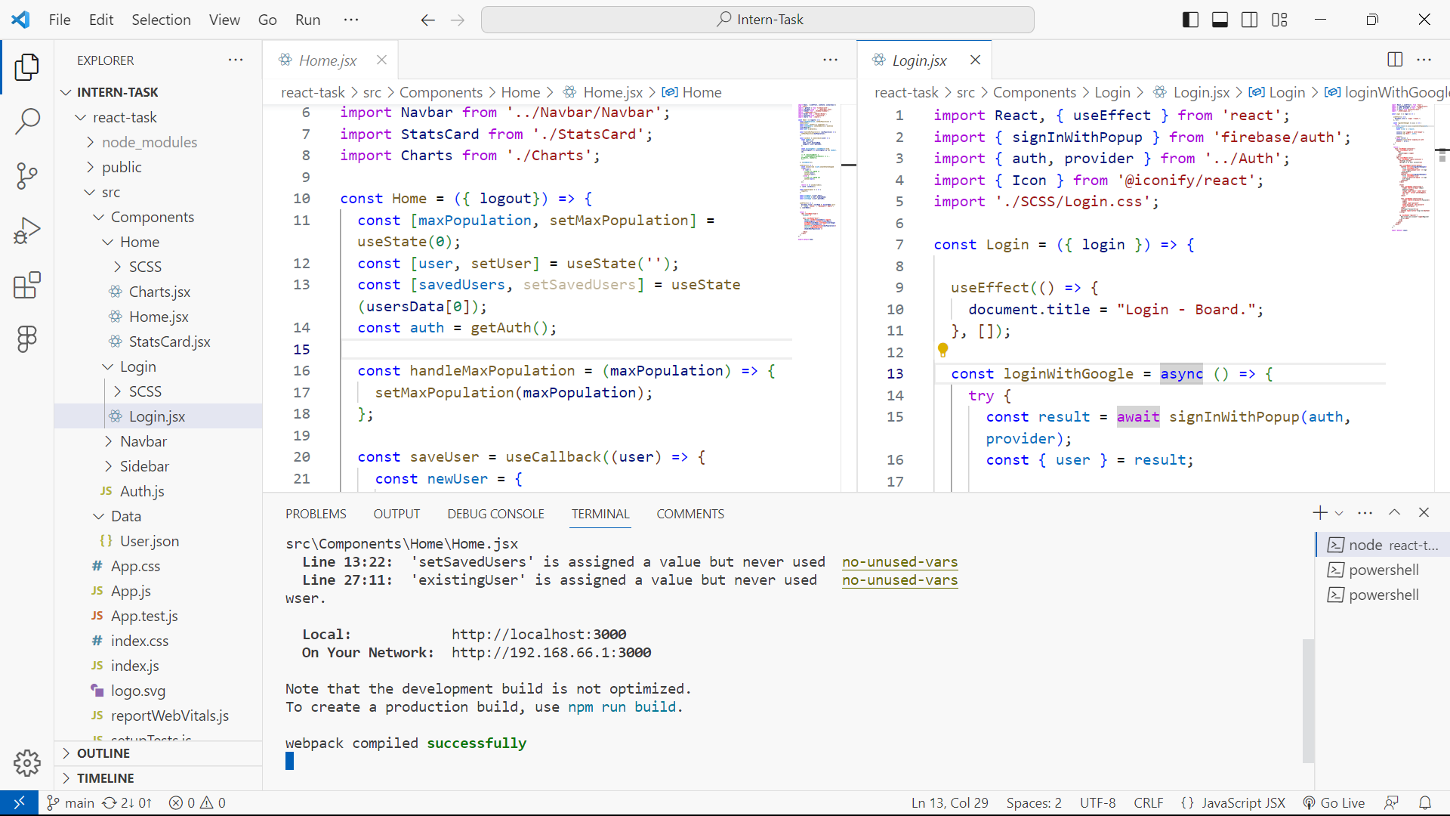The height and width of the screenshot is (816, 1450).
Task: Open the Manage settings gear
Action: coord(27,763)
